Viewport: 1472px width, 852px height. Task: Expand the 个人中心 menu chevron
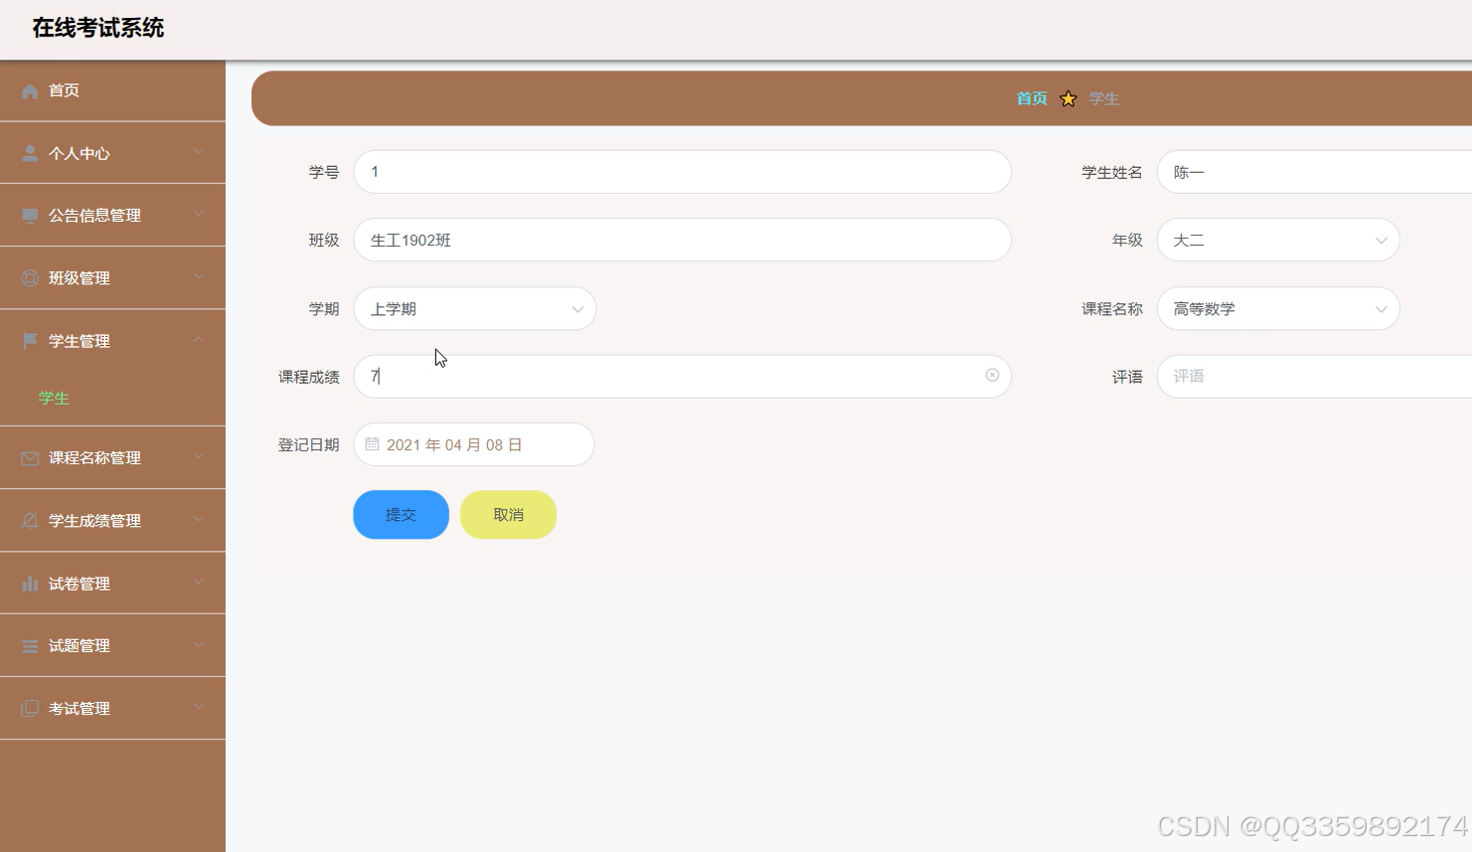click(199, 152)
